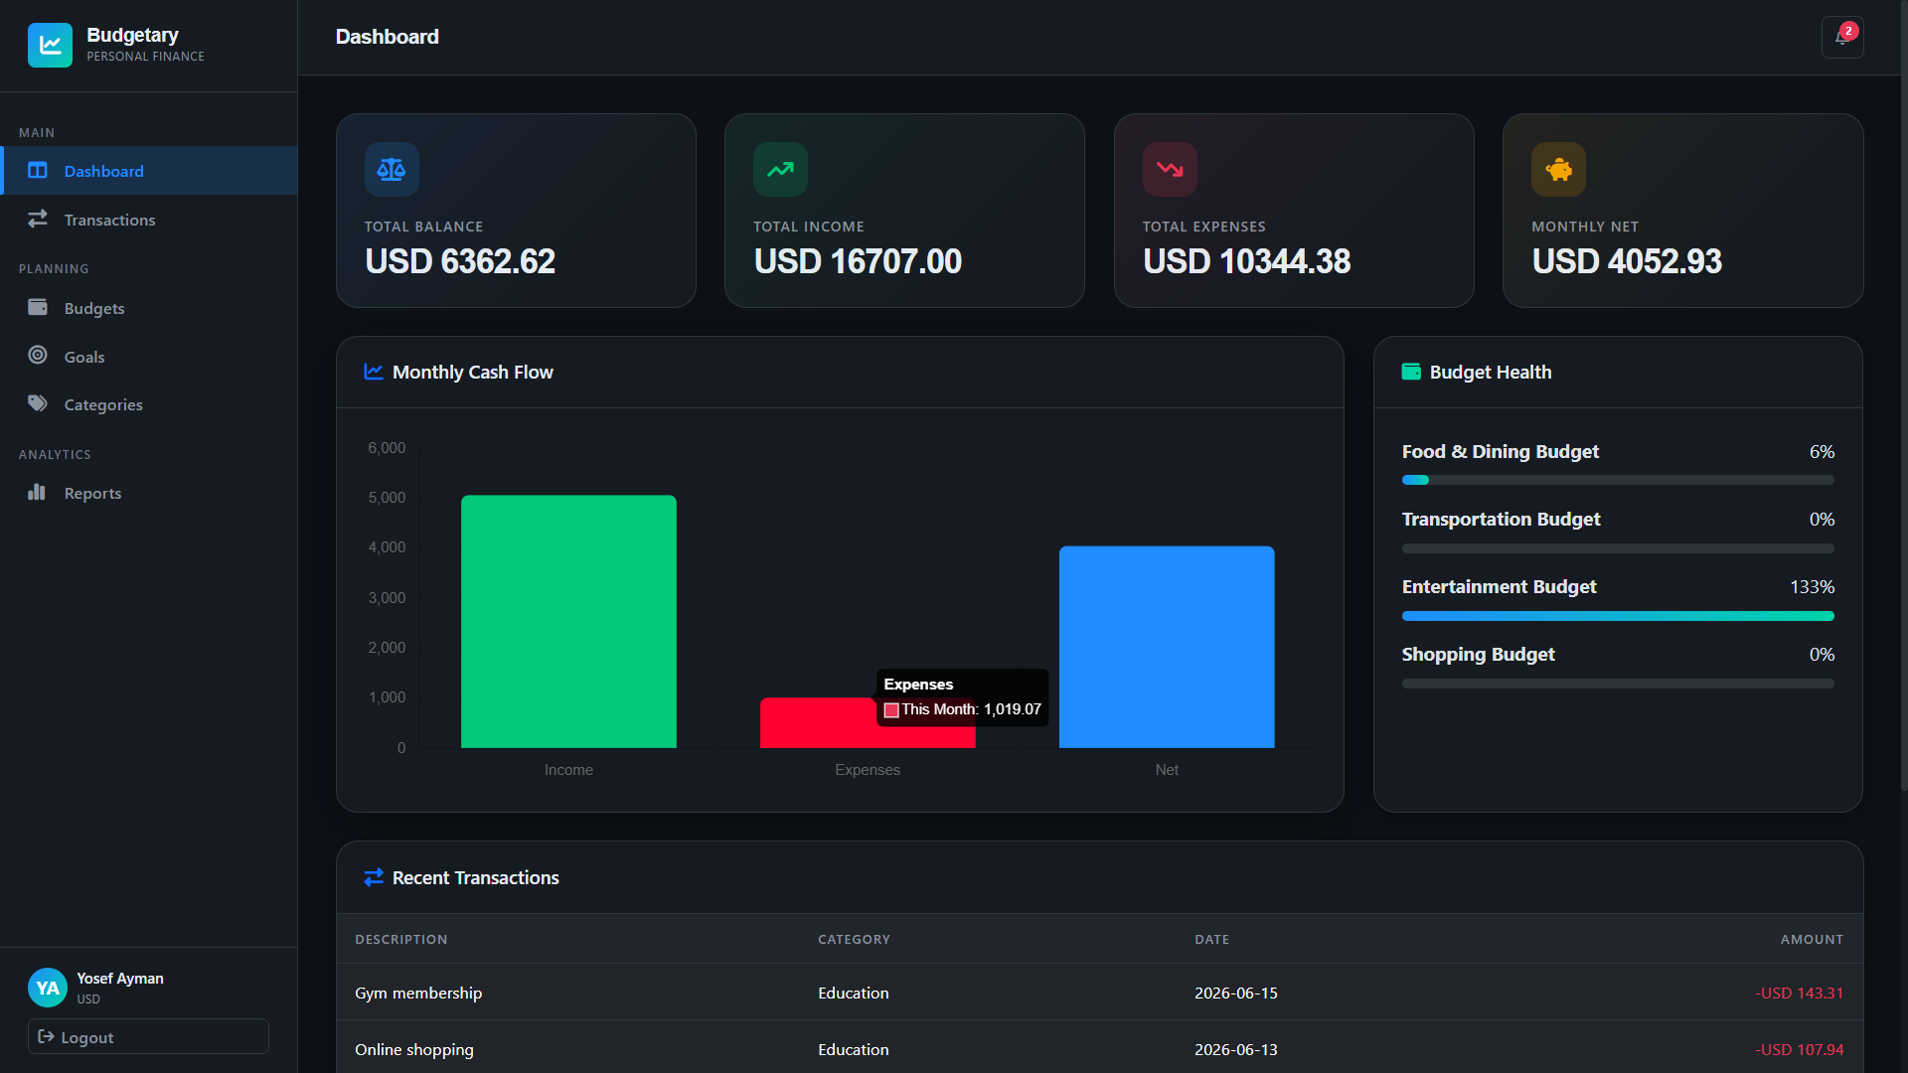Image resolution: width=1908 pixels, height=1073 pixels.
Task: Click the page vertical scrollbar
Action: 1903,397
